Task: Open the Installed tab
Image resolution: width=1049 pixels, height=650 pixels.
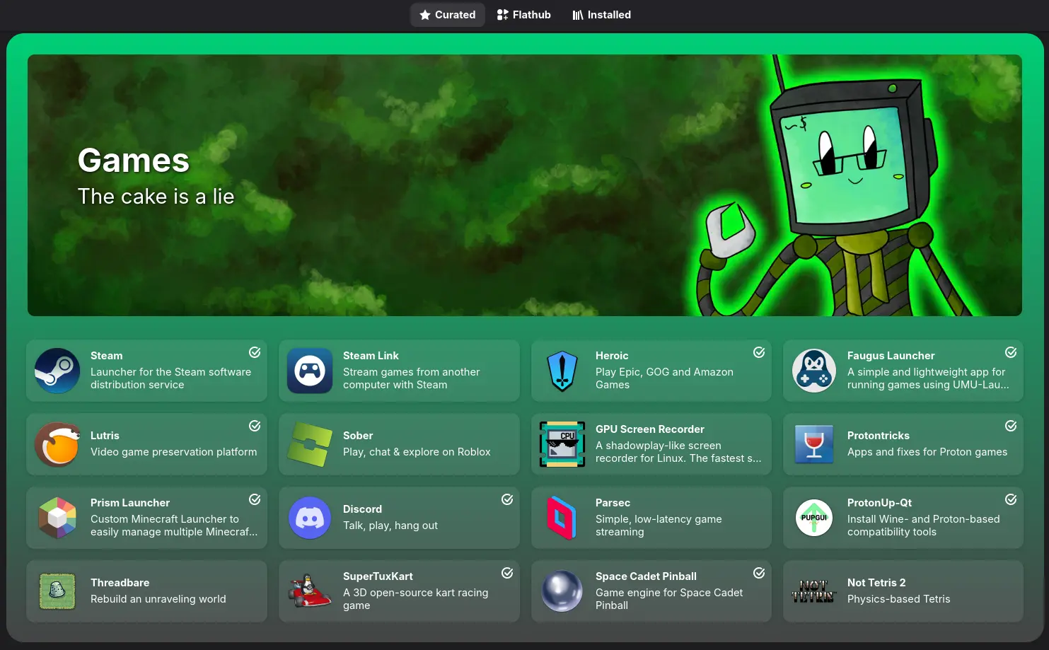Action: pyautogui.click(x=601, y=14)
